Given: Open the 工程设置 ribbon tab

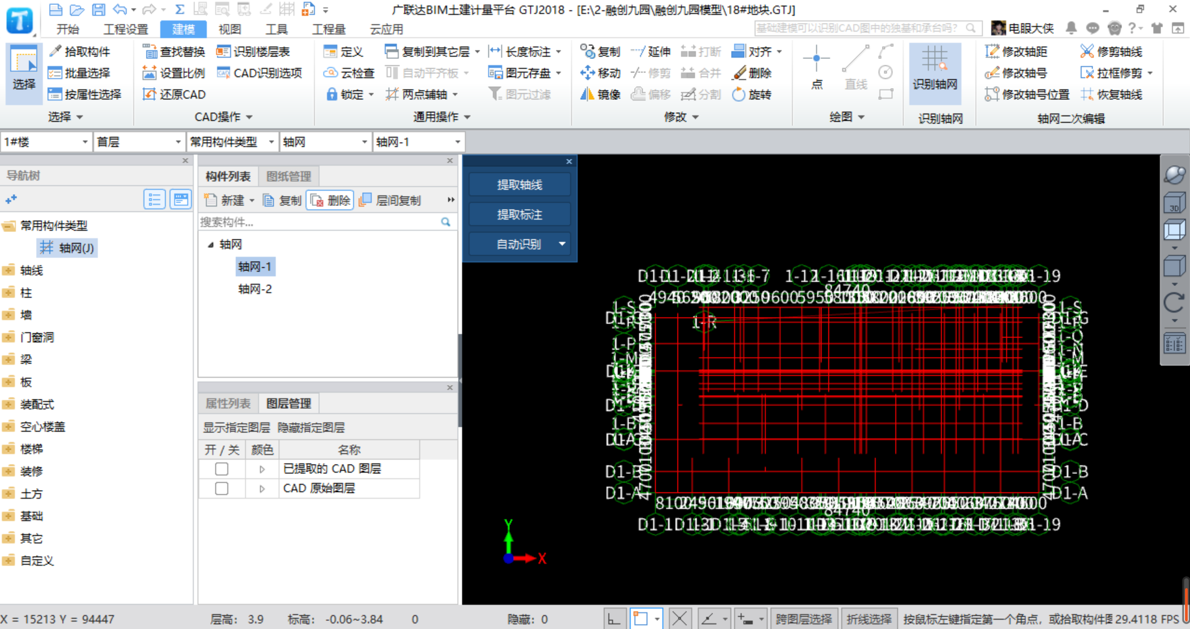Looking at the screenshot, I should [126, 29].
